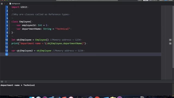The width and height of the screenshot is (174, 98).
Task: Run the playground up to line 14
Action: coord(7,54)
